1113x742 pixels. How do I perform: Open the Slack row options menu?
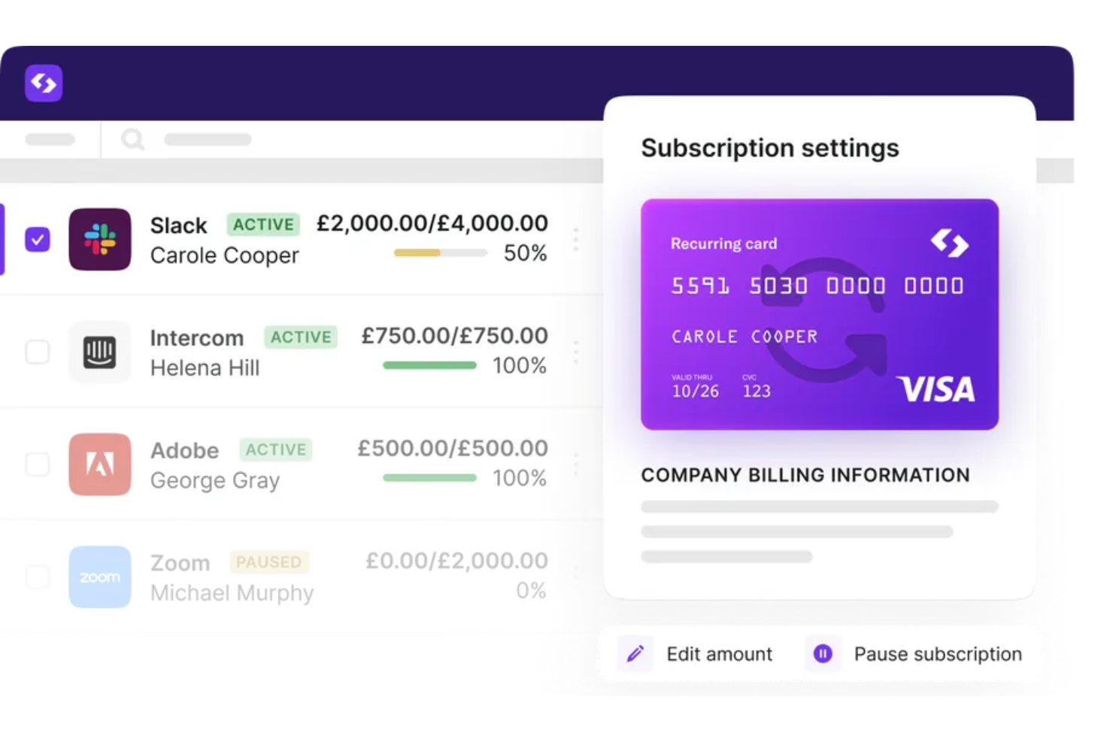[x=575, y=239]
